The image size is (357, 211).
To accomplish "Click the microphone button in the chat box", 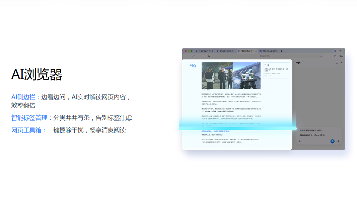I will click(333, 141).
